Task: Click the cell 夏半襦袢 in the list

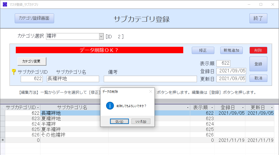Action: 74,129
